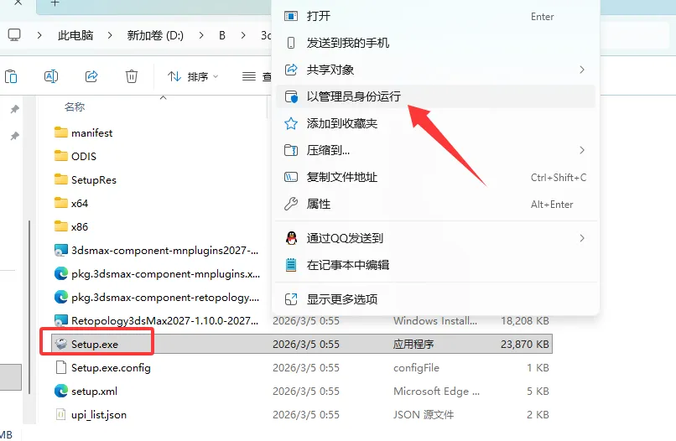Click the arrow beside 压缩到...
Image resolution: width=676 pixels, height=441 pixels.
pyautogui.click(x=582, y=150)
